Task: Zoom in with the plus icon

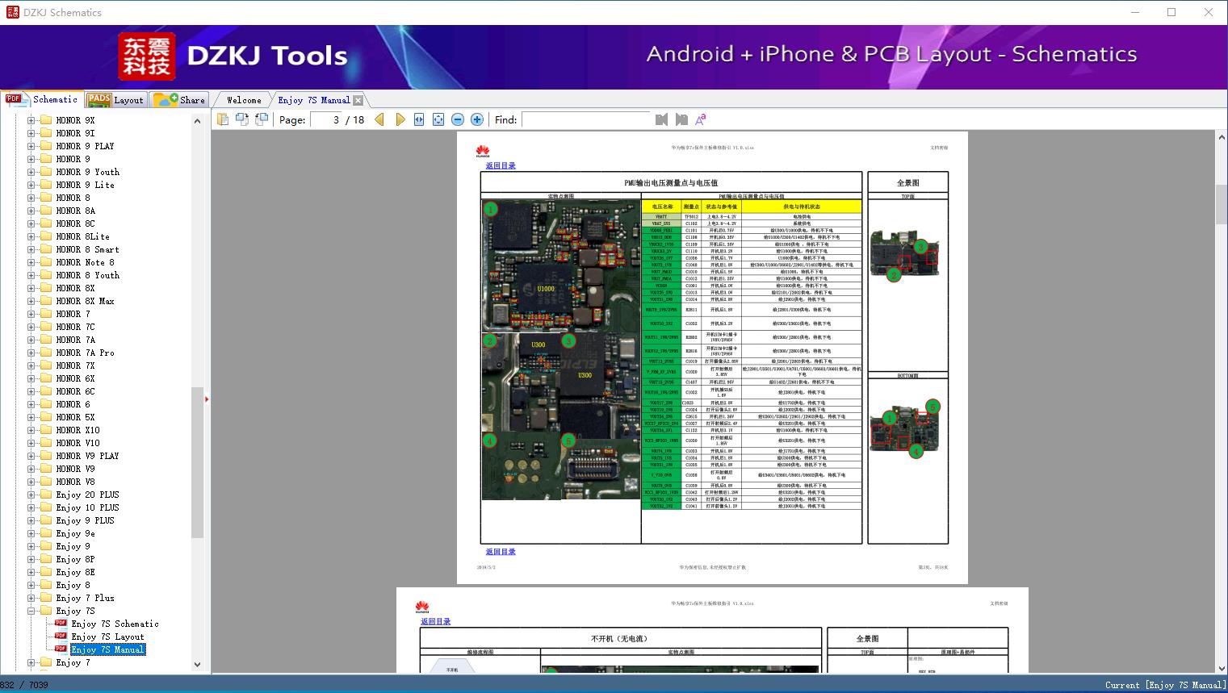Action: click(x=477, y=119)
